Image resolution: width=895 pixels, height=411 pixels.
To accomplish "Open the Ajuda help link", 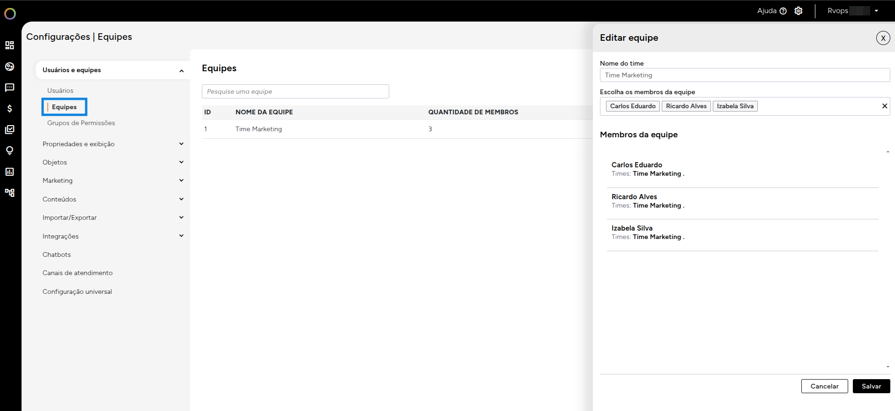I will pyautogui.click(x=771, y=11).
